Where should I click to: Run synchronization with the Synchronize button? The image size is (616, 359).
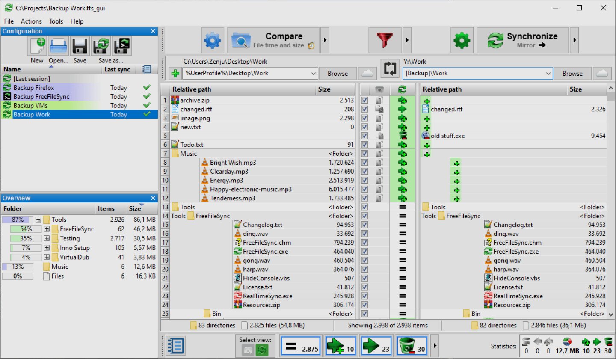523,40
